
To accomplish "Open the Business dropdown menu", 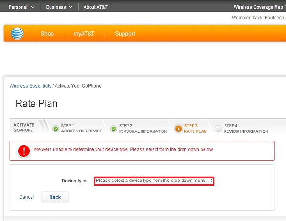I will tap(59, 7).
